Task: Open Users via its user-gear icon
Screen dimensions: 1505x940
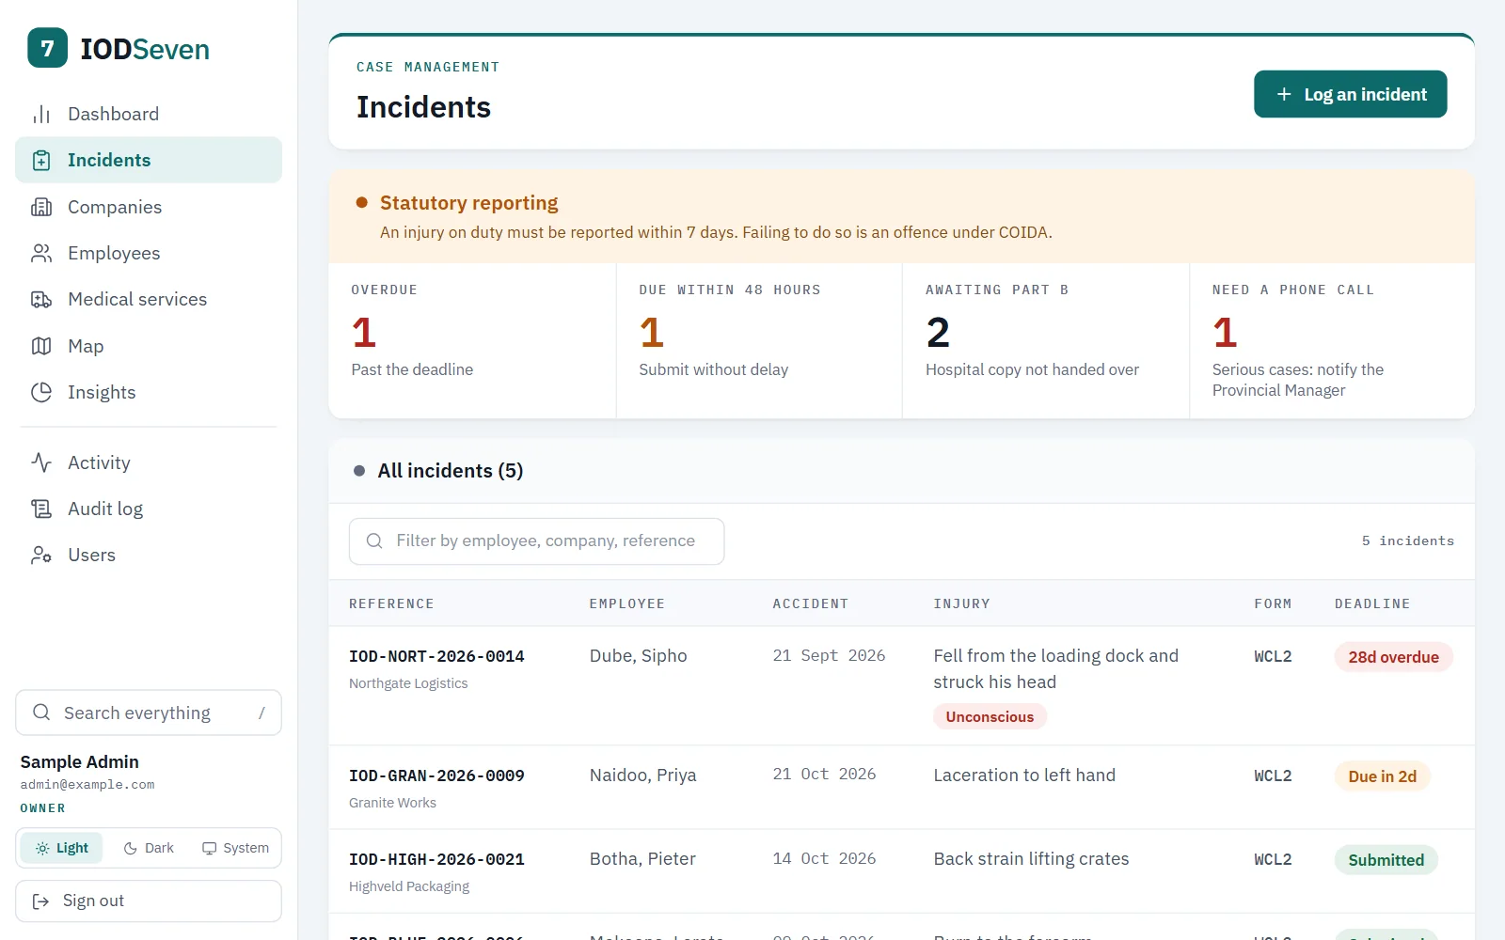Action: coord(41,555)
